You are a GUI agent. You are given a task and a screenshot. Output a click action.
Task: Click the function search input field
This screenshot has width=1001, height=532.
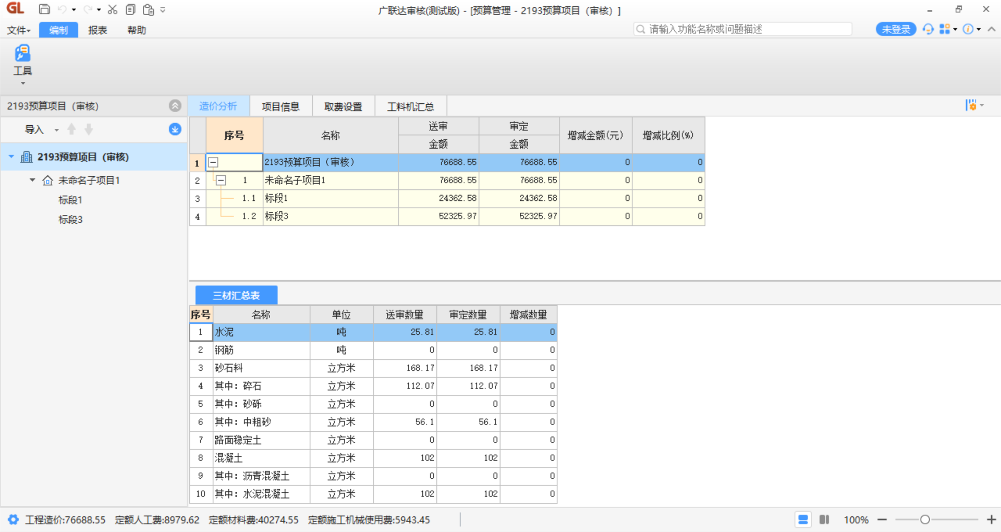click(743, 29)
